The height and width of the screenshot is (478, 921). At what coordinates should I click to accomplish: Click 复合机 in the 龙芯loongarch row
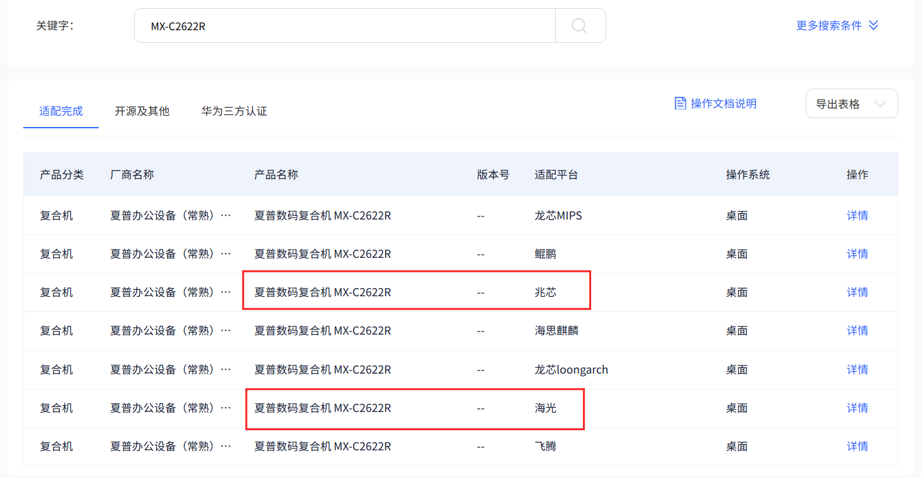coord(57,370)
